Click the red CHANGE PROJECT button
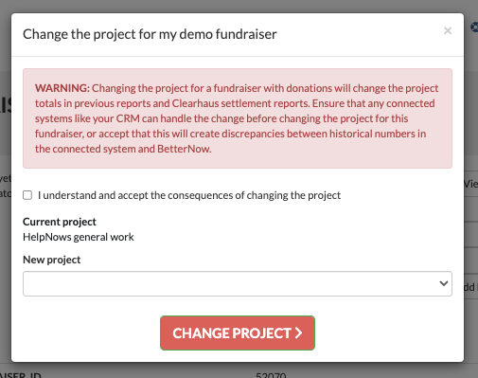478x378 pixels. 238,333
